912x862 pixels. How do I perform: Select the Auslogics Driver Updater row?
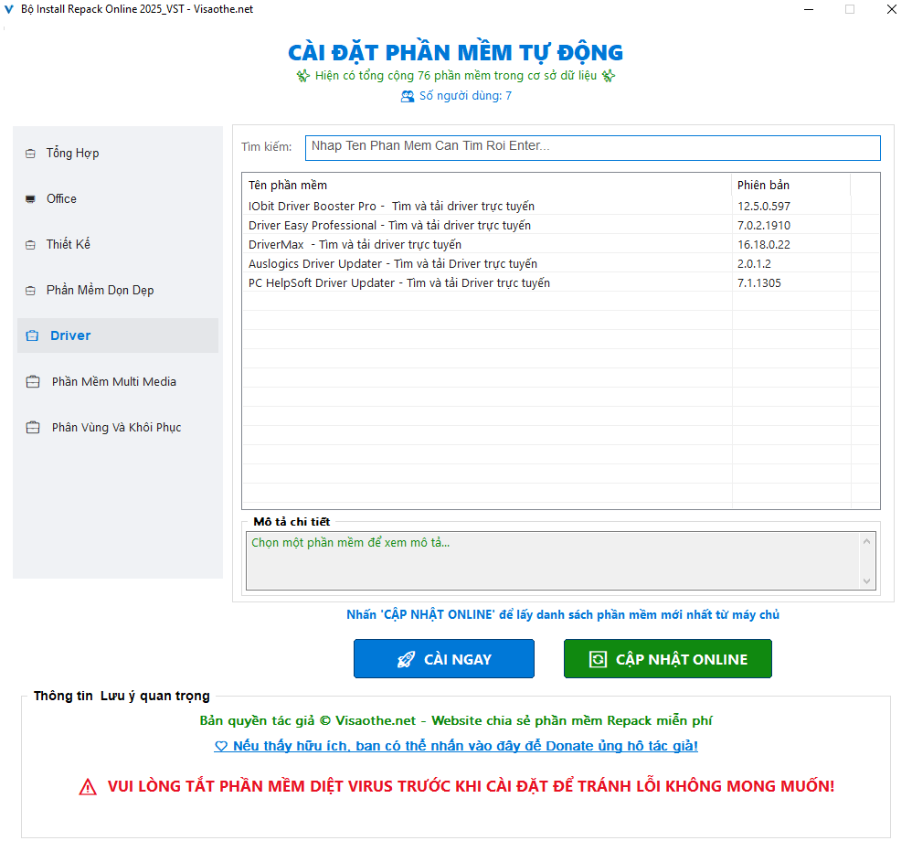click(561, 263)
